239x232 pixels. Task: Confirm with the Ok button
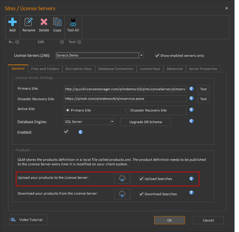[x=169, y=220]
